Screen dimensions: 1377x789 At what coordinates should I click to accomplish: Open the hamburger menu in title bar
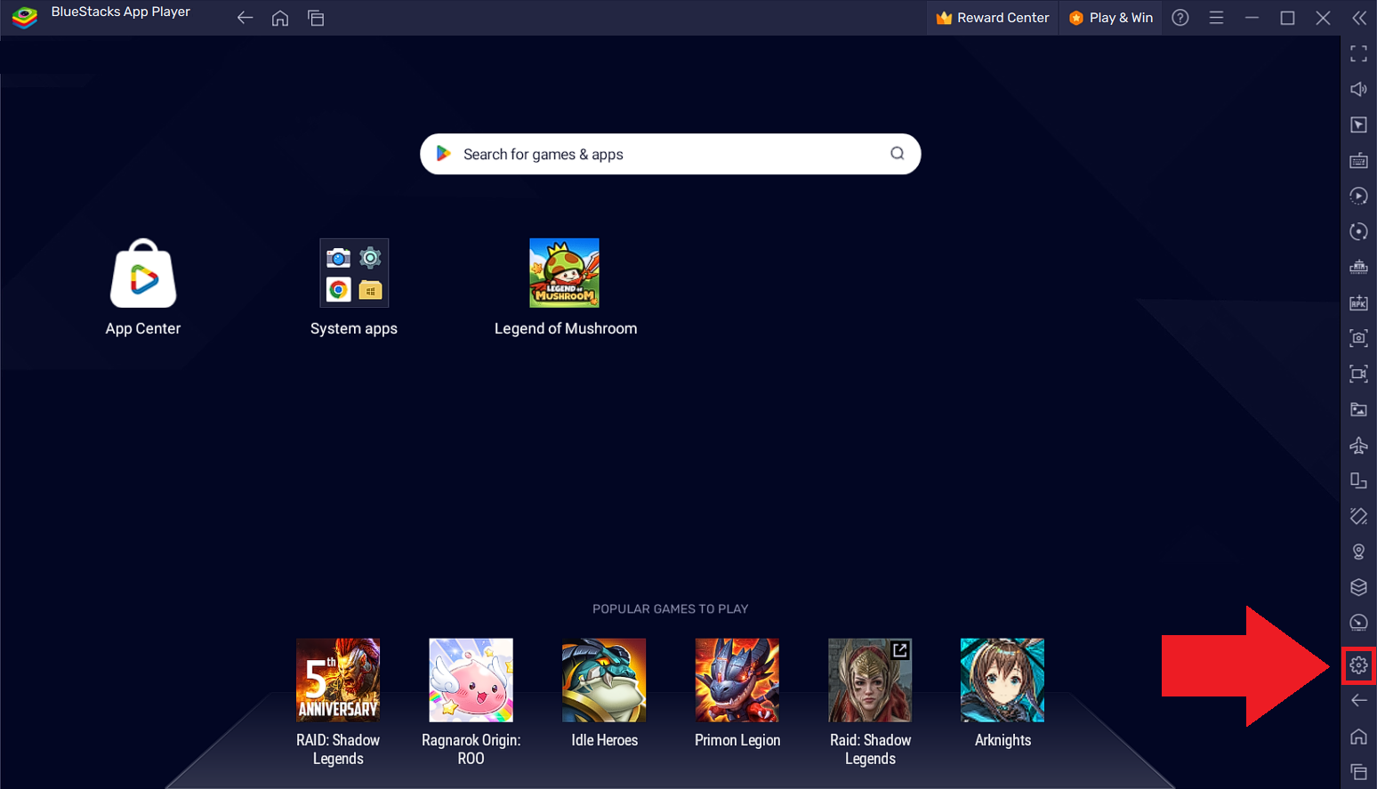tap(1216, 18)
